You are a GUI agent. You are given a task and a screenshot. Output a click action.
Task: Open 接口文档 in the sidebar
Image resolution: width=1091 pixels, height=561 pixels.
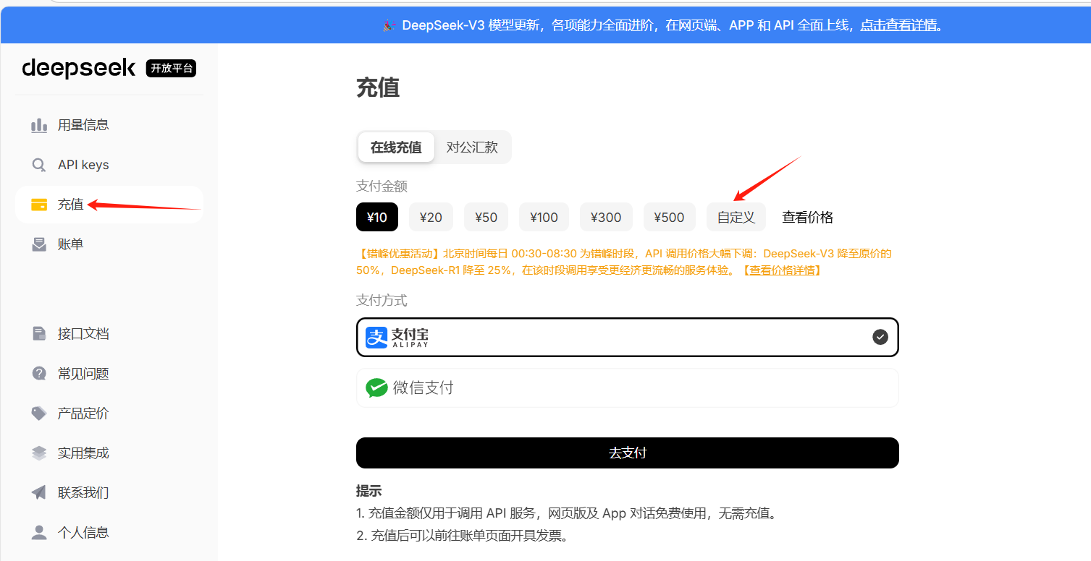click(109, 334)
